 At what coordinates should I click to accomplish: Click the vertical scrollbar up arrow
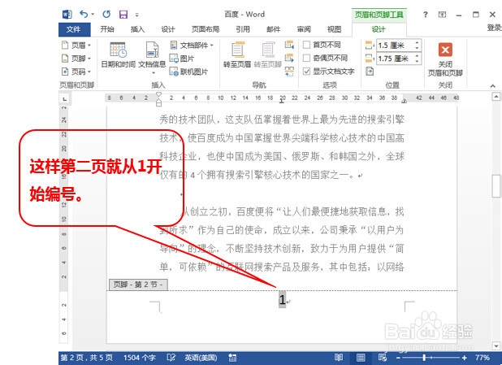(496, 96)
